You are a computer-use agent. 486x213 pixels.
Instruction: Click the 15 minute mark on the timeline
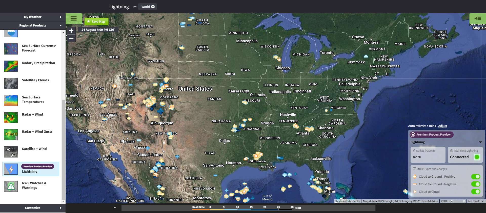251,207
